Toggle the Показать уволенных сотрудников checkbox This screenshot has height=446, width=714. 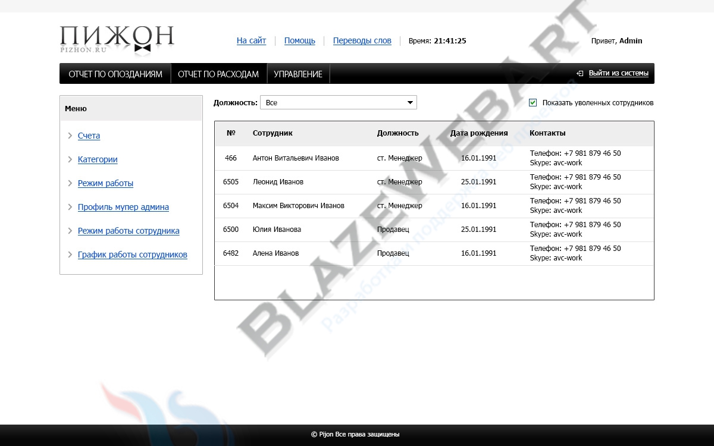click(x=533, y=103)
